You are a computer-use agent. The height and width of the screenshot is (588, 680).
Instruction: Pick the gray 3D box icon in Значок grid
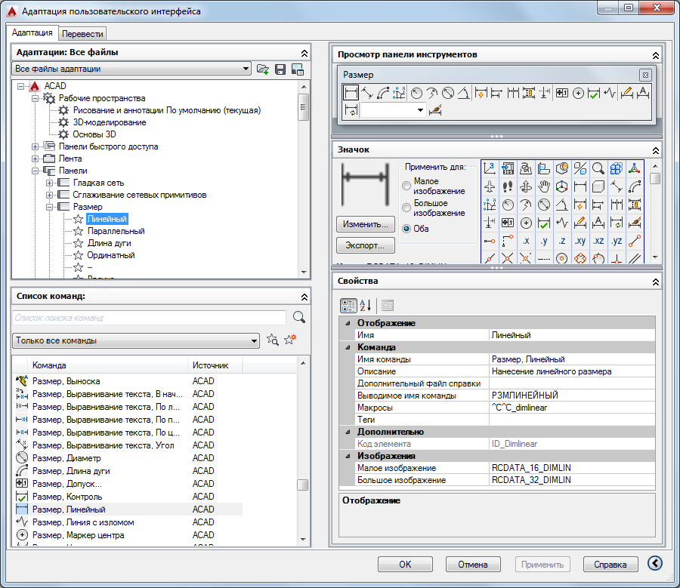598,186
